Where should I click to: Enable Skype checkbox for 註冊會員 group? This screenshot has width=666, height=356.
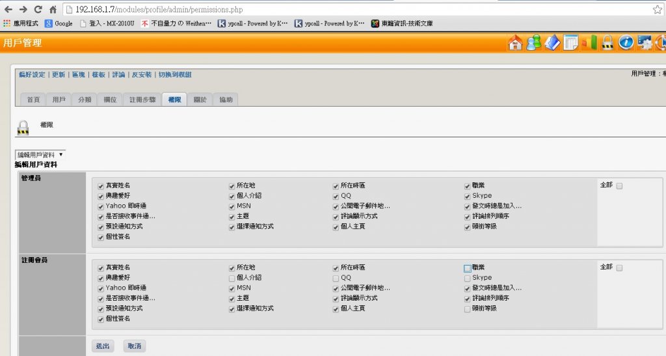(x=468, y=278)
